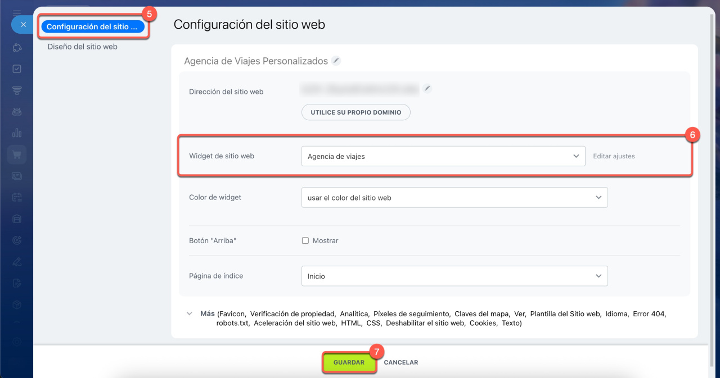The image size is (720, 378).
Task: Open the 'Widget de sitio web' dropdown
Action: point(443,156)
